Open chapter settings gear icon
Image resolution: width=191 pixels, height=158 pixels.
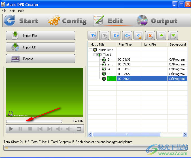(139, 35)
